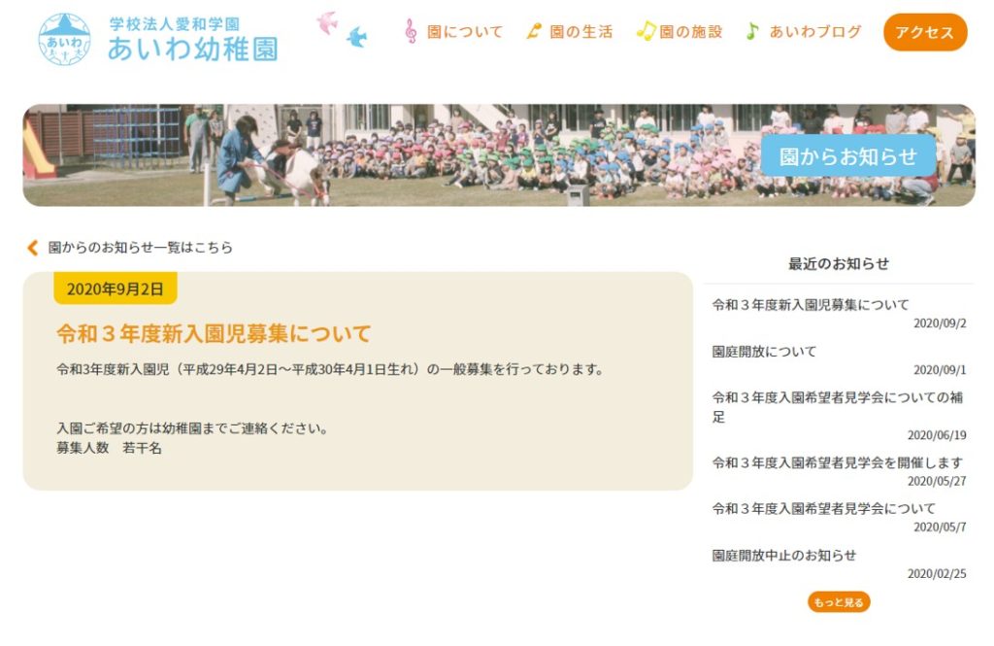Viewport: 994px width, 646px height.
Task: Open the 園について menu item
Action: click(465, 32)
